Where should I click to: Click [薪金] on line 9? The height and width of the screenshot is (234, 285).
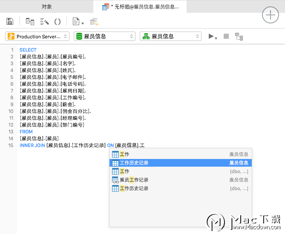pos(67,104)
